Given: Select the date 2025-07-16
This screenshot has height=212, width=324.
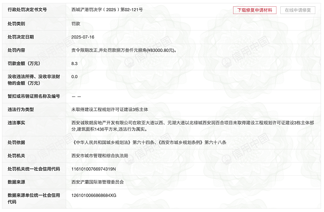Looking at the screenshot, I should (83, 37).
